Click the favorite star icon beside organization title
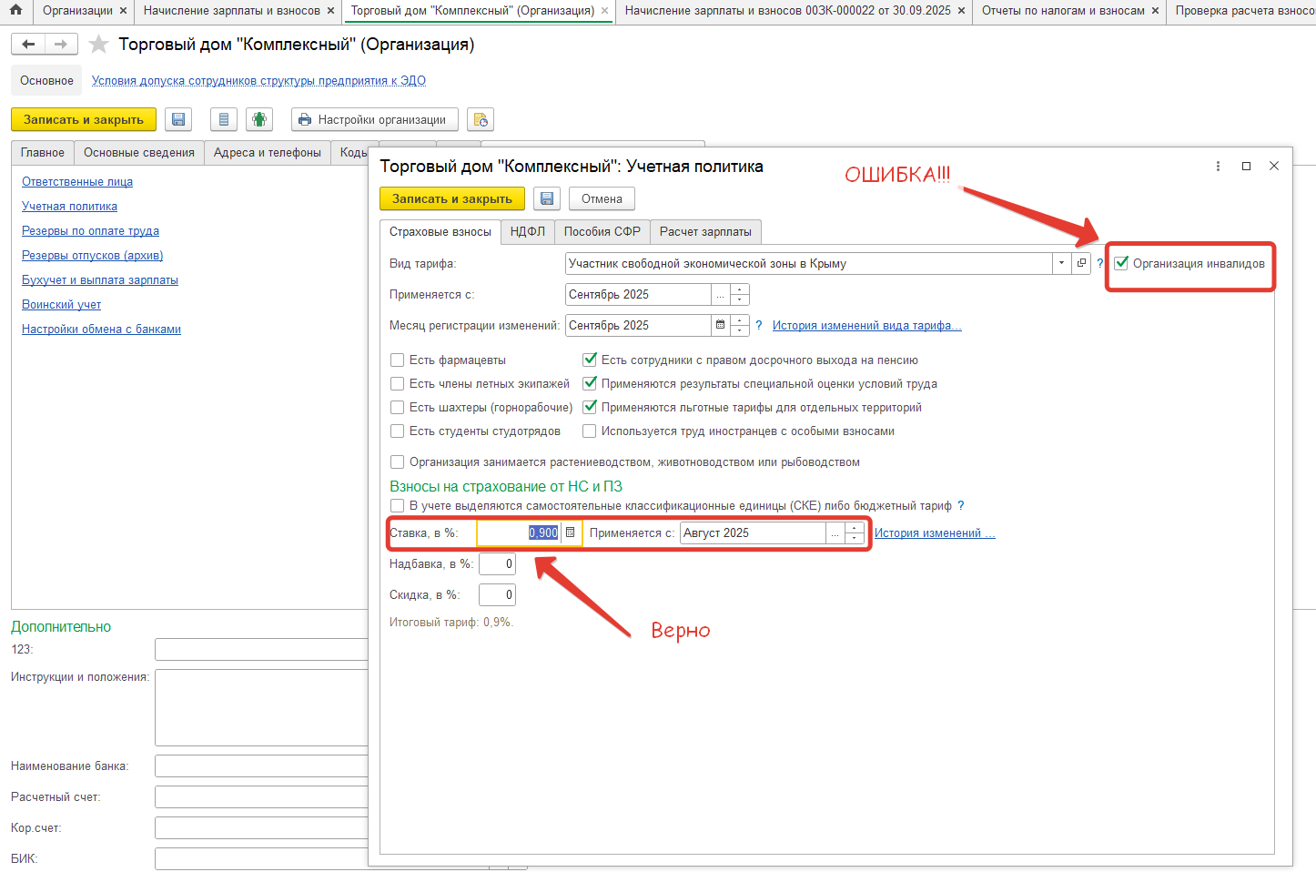 (x=99, y=45)
